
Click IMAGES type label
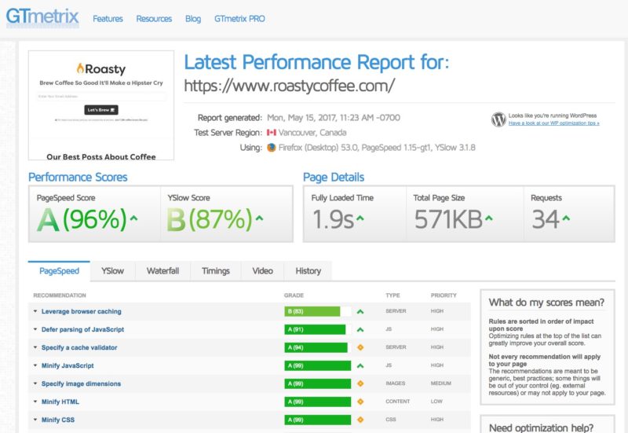pos(396,383)
